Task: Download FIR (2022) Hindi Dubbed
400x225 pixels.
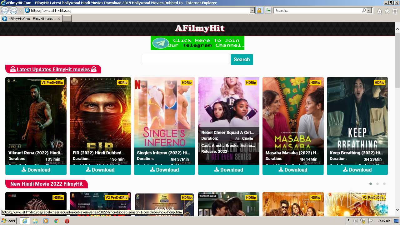Action: coord(100,170)
